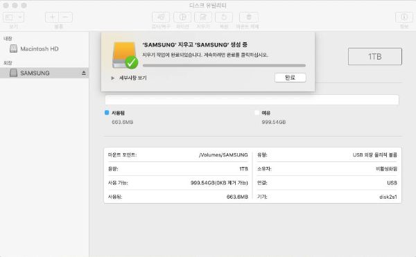Click the 1TB capacity table value
Image resolution: width=416 pixels, height=257 pixels.
(243, 169)
